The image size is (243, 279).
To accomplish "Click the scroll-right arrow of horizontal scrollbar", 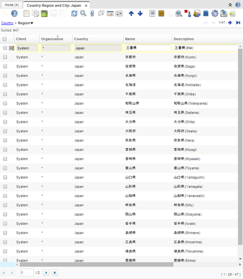I will click(x=240, y=265).
